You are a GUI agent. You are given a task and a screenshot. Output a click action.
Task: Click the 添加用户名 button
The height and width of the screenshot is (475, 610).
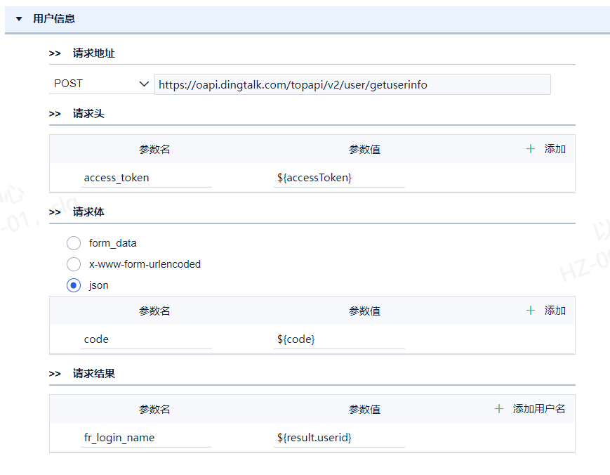click(539, 408)
